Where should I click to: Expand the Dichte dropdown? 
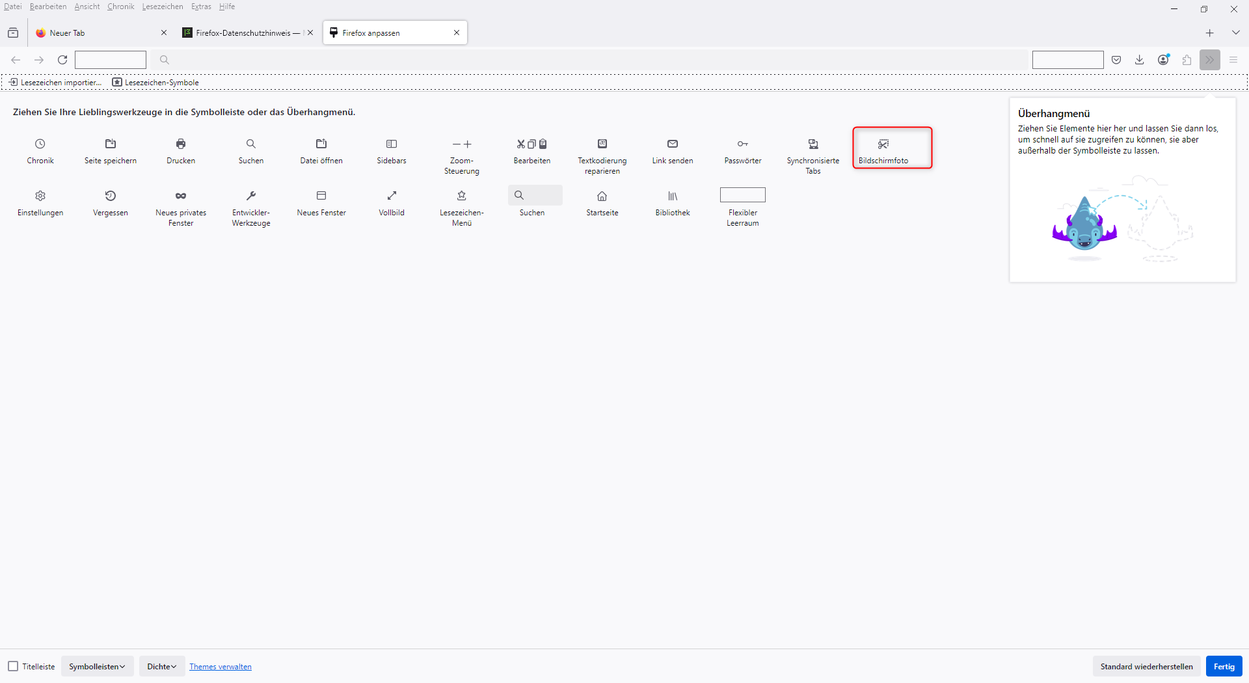[161, 666]
